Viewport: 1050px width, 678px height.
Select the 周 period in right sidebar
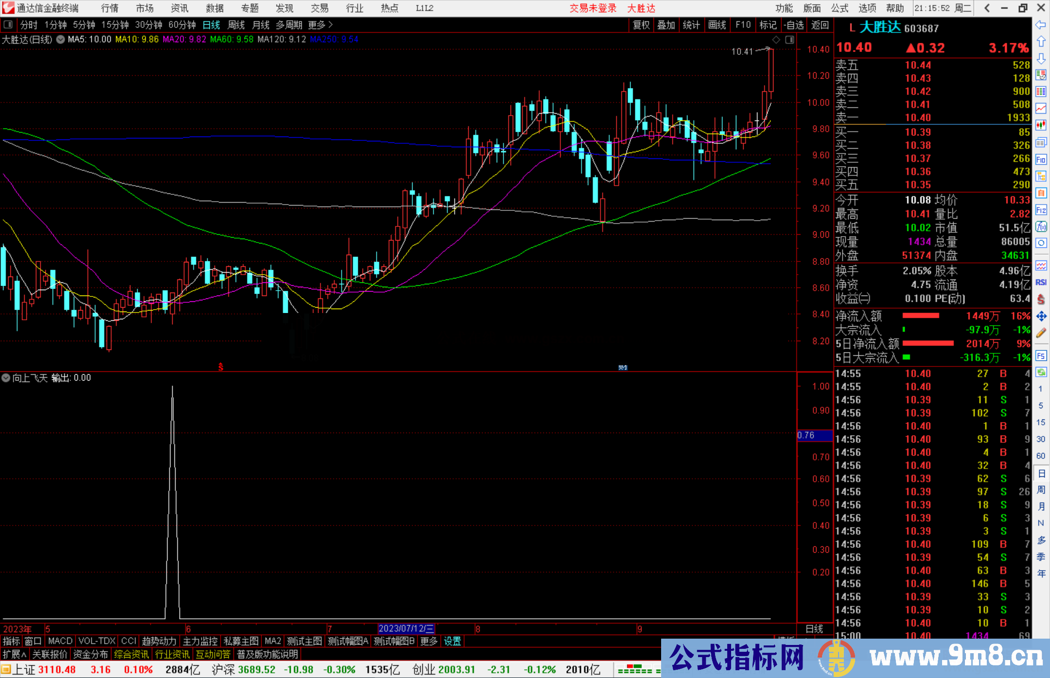(x=1041, y=490)
